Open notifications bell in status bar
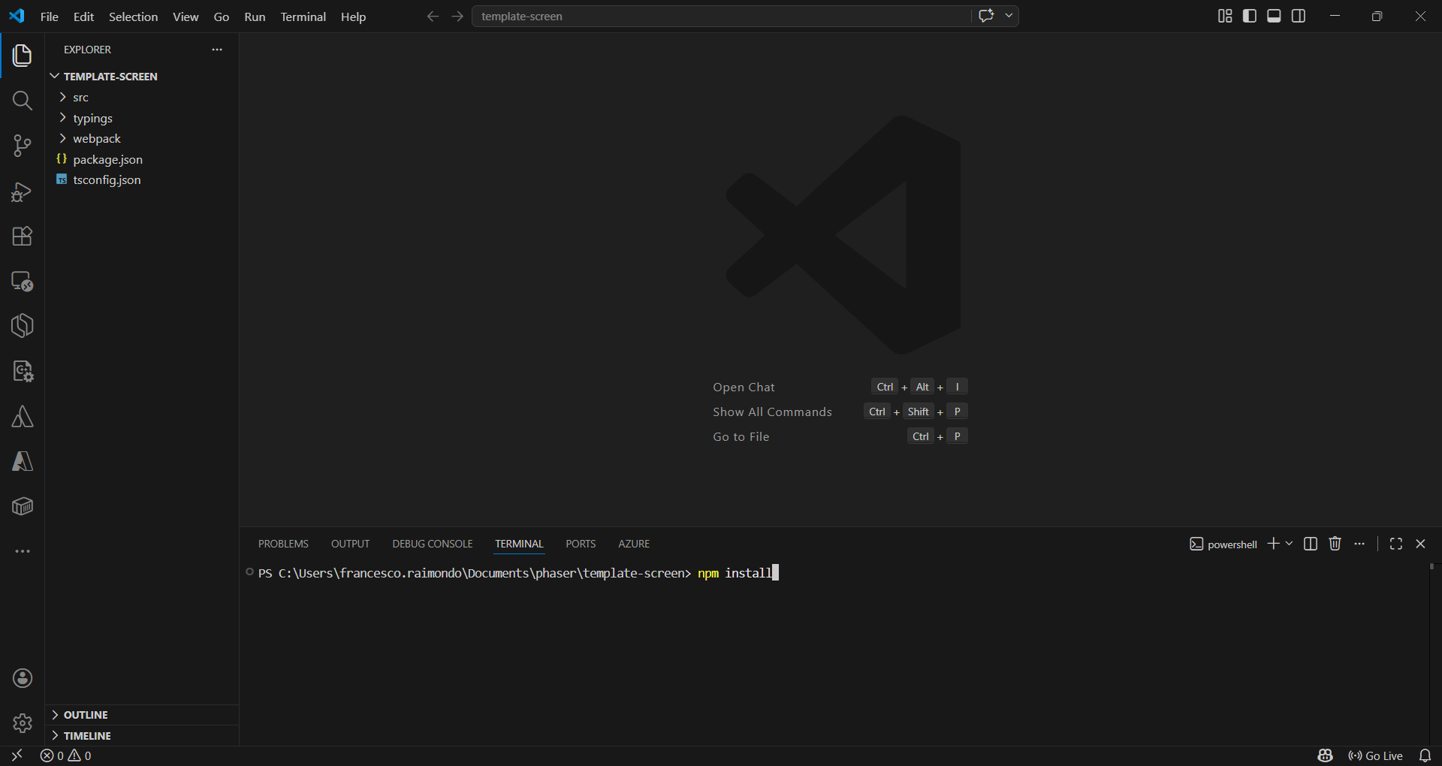This screenshot has height=766, width=1442. pos(1425,755)
